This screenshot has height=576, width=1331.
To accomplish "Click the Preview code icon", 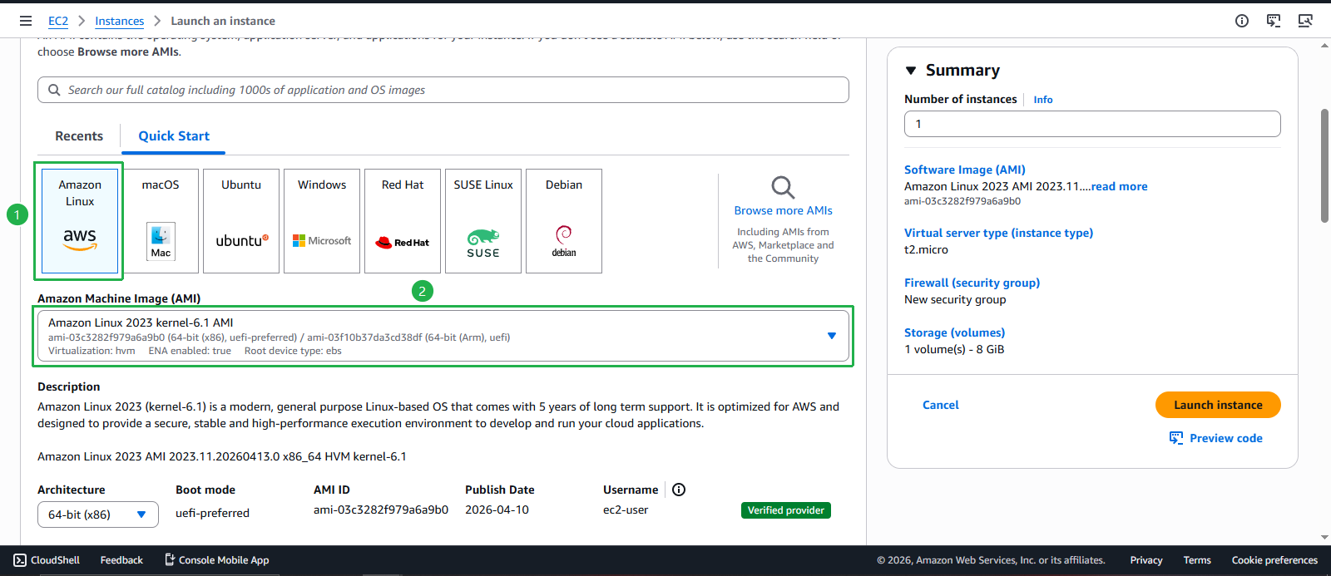I will [1176, 438].
